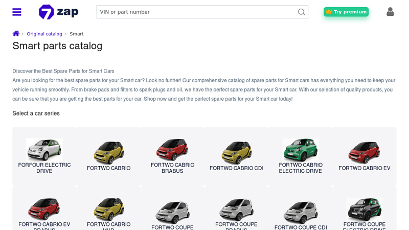
Task: Open the Fortwo Coupe CDI series
Action: (x=301, y=215)
